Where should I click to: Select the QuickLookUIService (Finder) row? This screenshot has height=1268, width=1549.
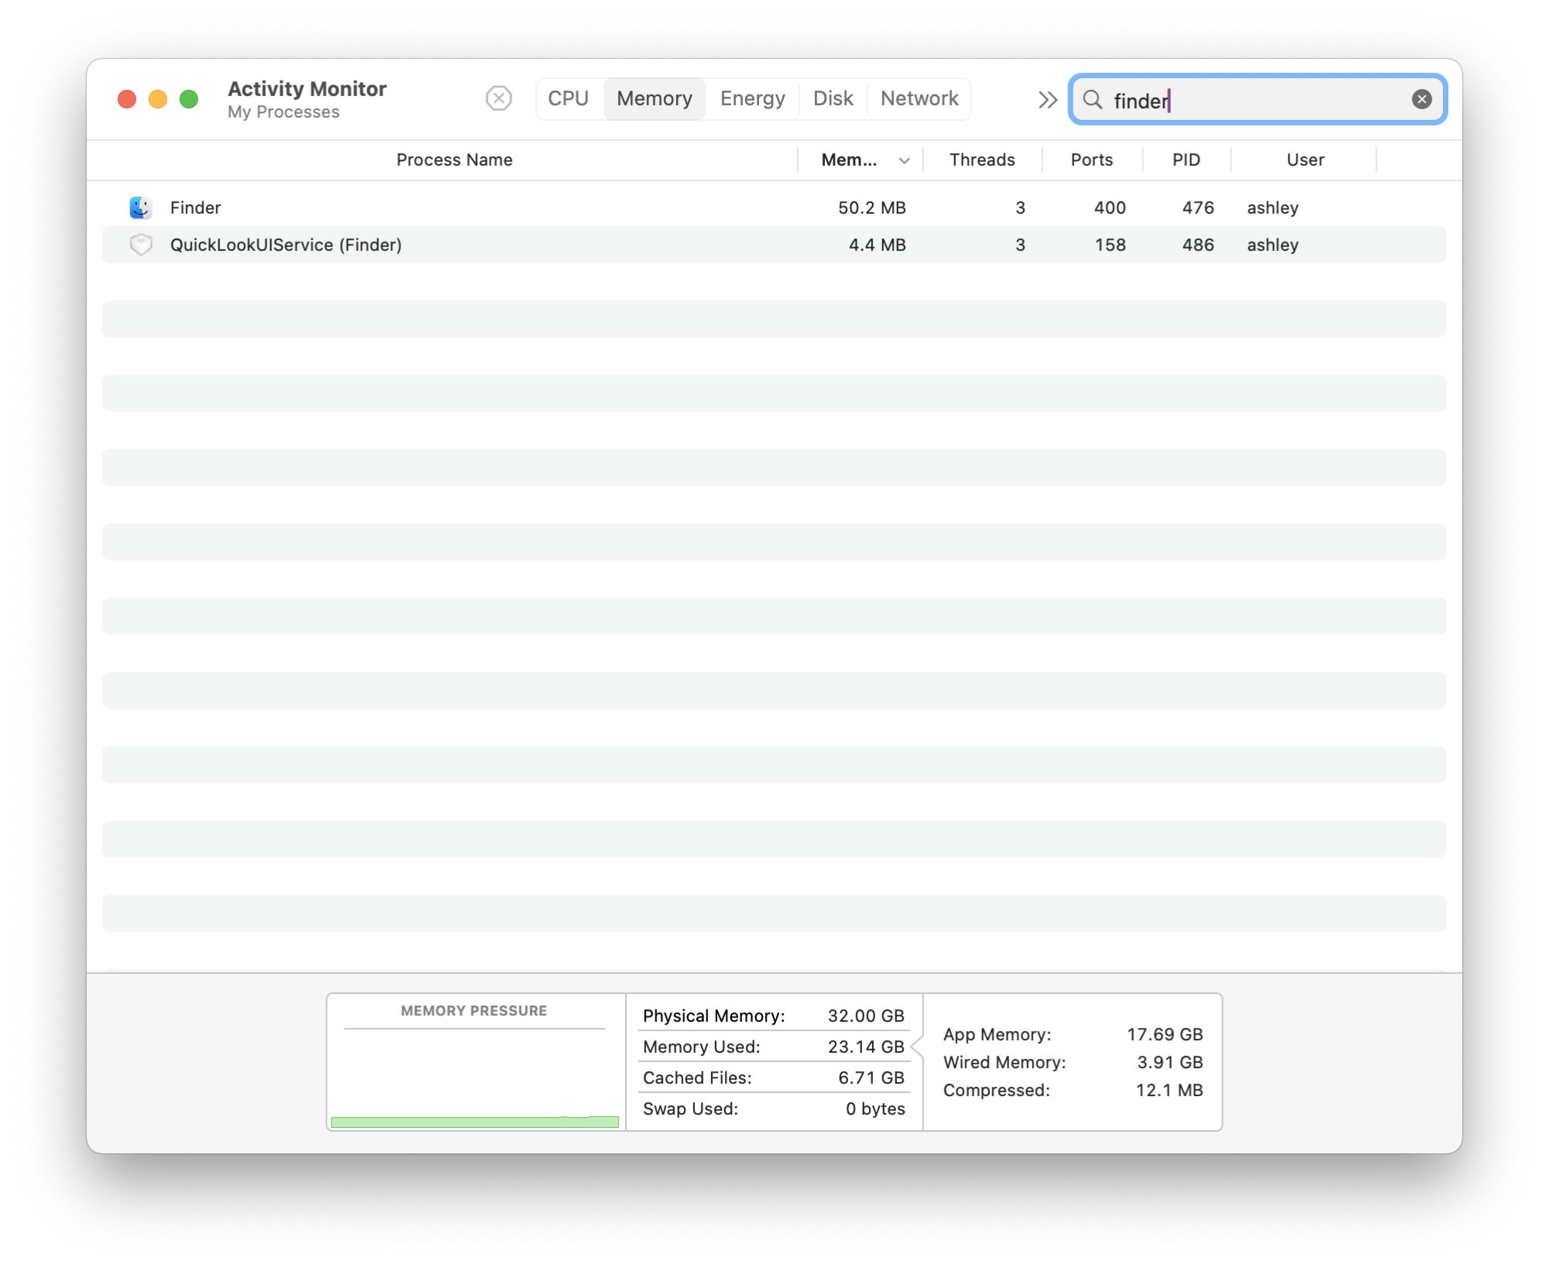click(x=542, y=245)
